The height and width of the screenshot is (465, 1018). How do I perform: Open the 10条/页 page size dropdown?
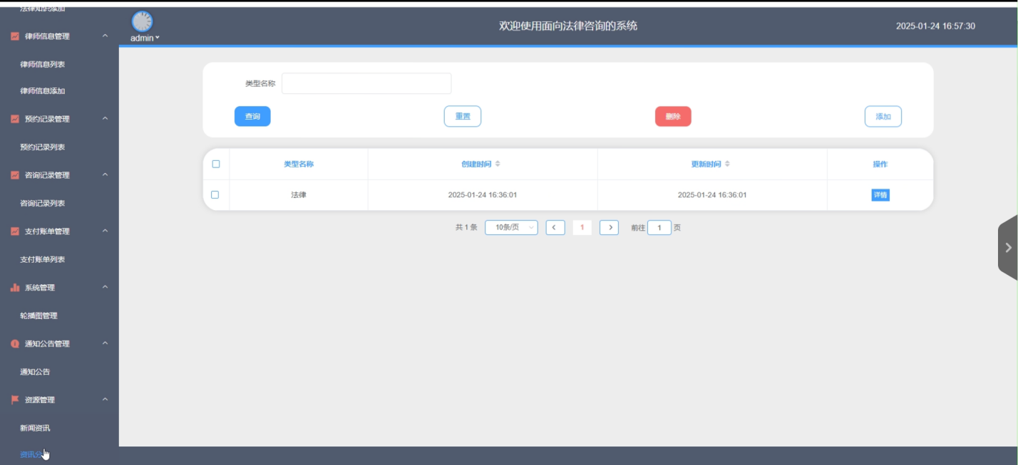tap(511, 227)
